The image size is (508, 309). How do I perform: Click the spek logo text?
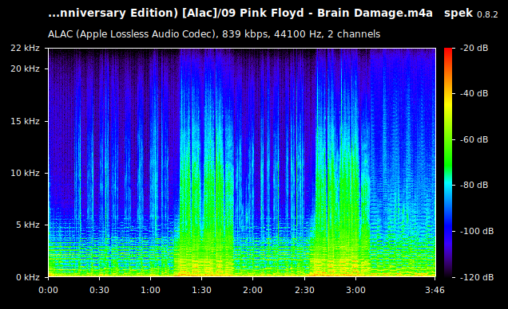[458, 14]
